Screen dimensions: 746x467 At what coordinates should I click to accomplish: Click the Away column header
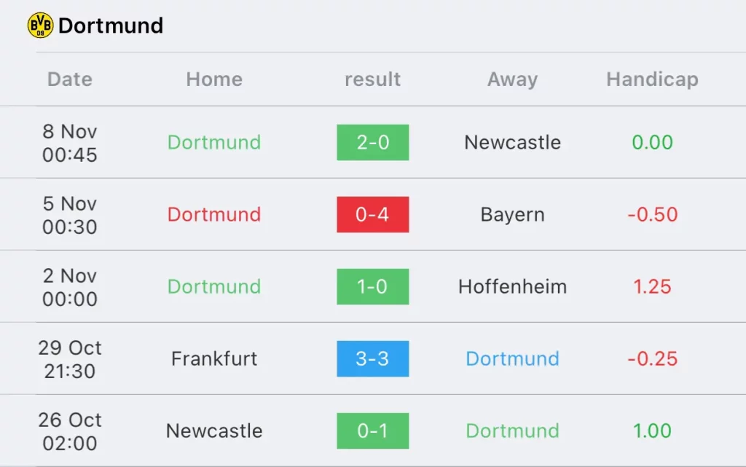click(512, 79)
